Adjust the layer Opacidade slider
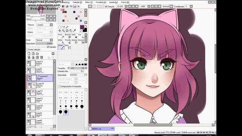 (44, 44)
